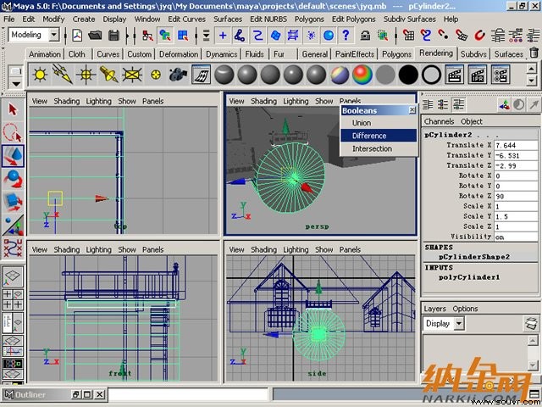Select the arrow Select tool
542x407 pixels.
[x=14, y=109]
